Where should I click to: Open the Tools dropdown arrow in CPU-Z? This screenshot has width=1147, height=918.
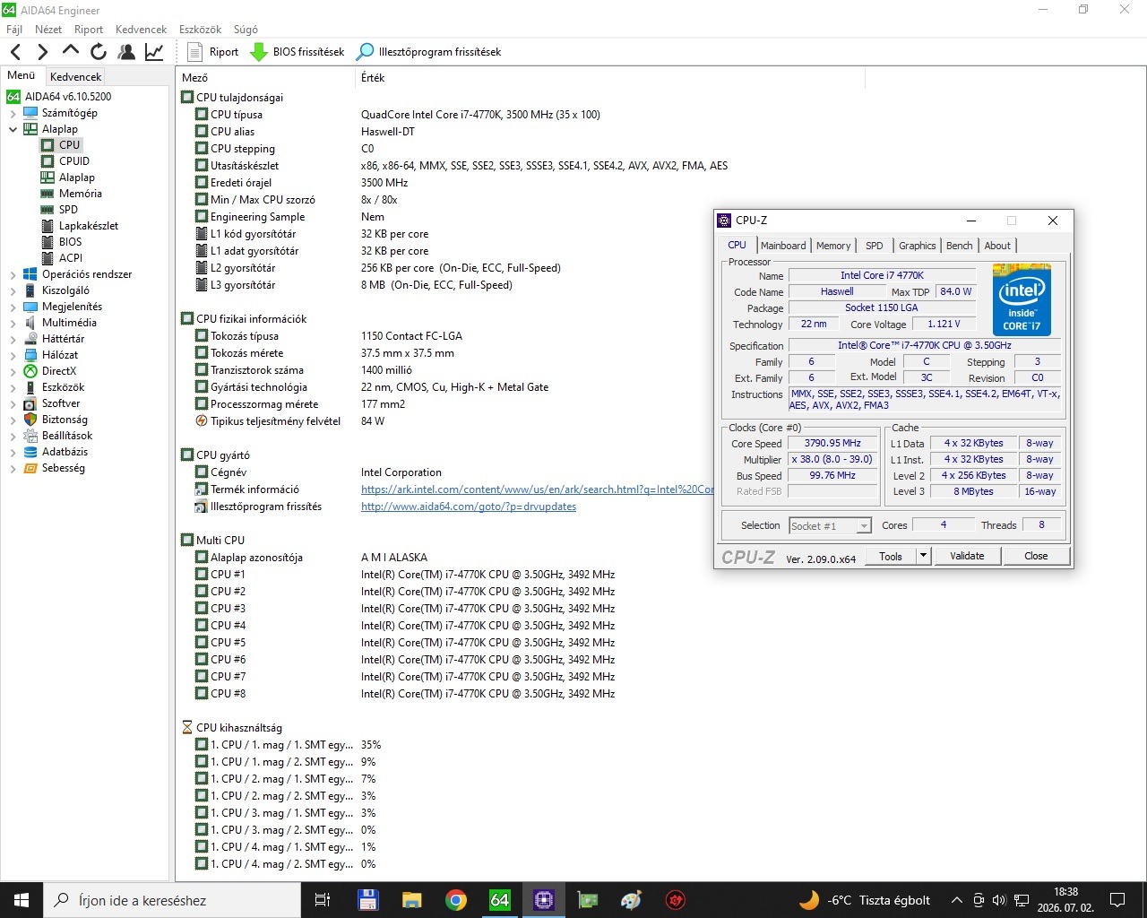[923, 556]
